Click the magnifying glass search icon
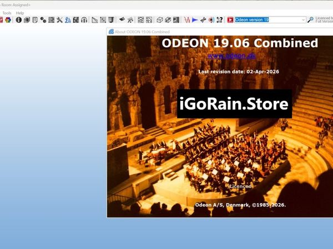 tap(311, 20)
